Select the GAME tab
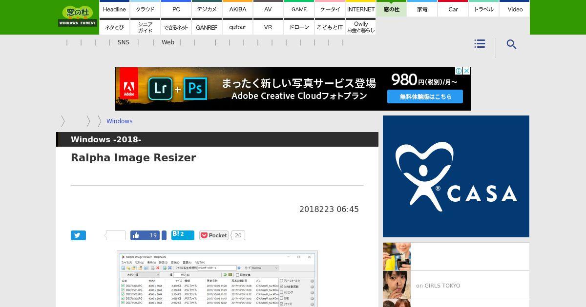The height and width of the screenshot is (307, 586). coord(299,9)
